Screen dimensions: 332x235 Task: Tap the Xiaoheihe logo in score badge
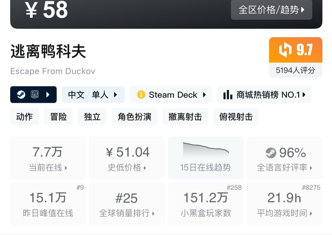285,50
